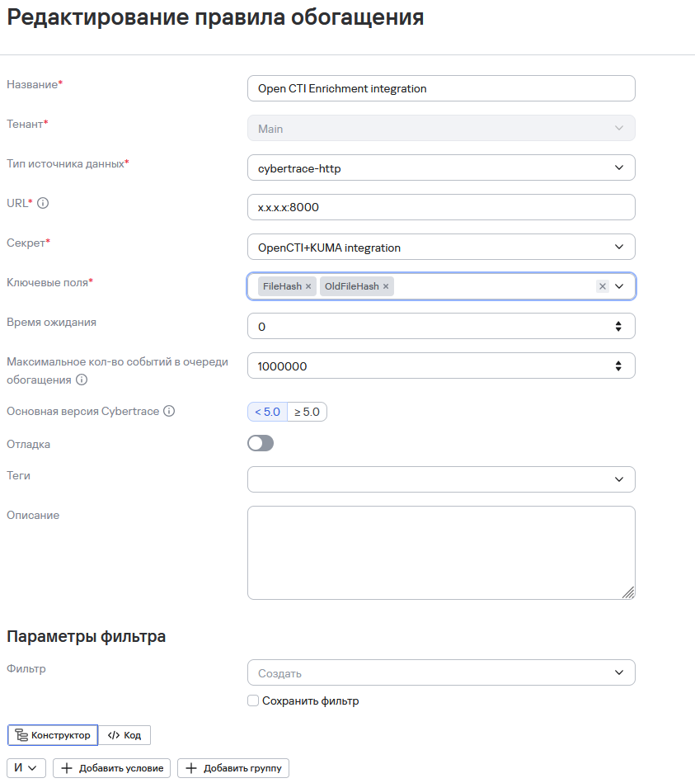
Task: Click the info icon next to URL
Action: (44, 203)
